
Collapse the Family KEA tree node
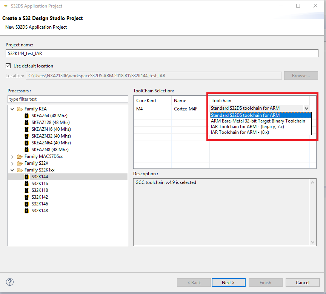point(12,109)
